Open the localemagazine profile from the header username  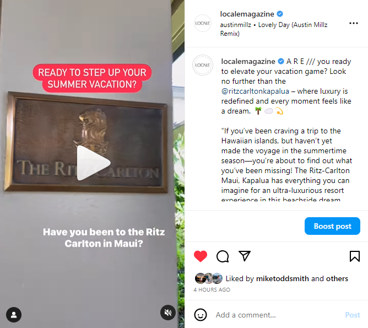(247, 14)
